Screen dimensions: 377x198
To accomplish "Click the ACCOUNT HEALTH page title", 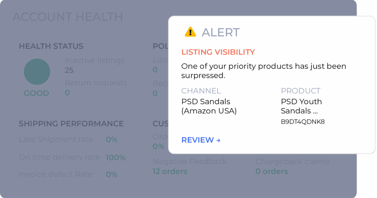I will [x=68, y=17].
